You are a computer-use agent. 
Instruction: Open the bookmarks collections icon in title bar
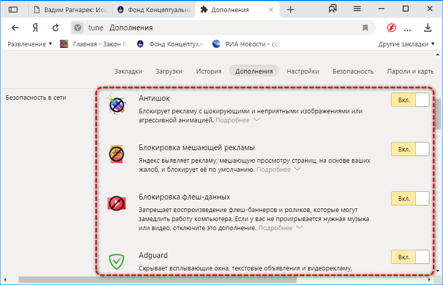333,9
